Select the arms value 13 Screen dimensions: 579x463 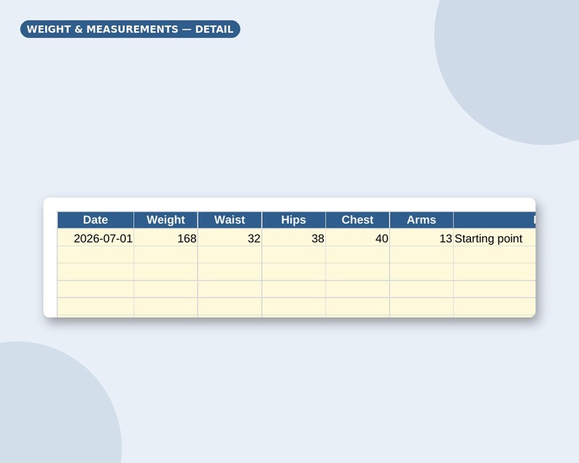pos(421,238)
